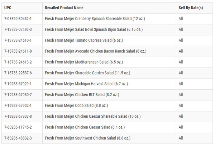Select UPC 7-60236-11745-2 cell
Viewport: 215px width, 146px height.
tap(18, 127)
